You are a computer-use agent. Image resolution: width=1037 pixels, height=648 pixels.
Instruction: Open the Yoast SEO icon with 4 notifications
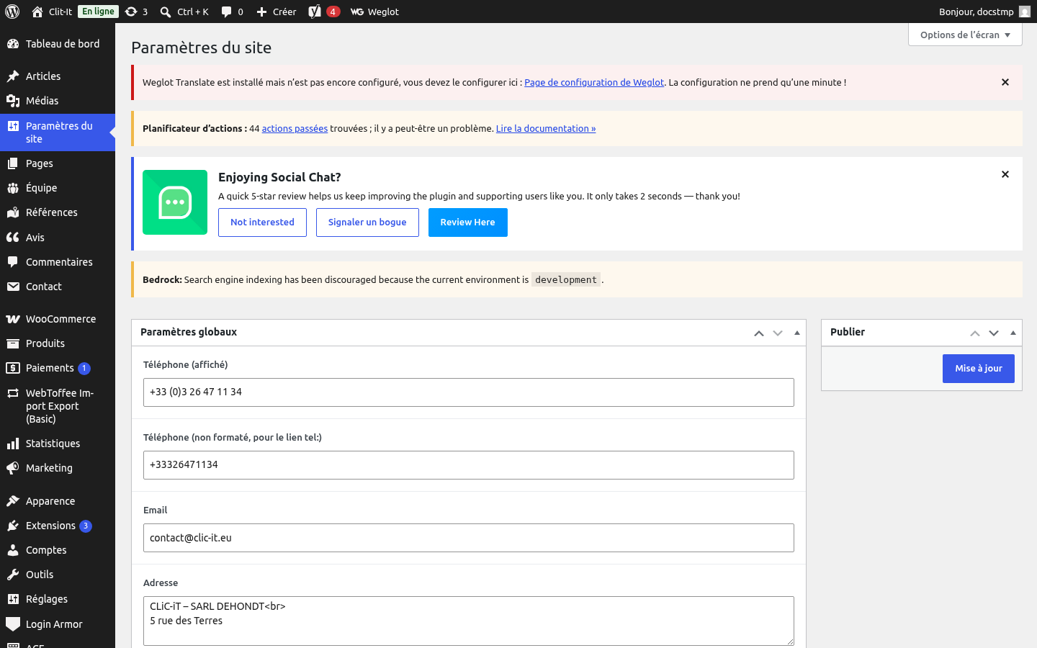[315, 12]
